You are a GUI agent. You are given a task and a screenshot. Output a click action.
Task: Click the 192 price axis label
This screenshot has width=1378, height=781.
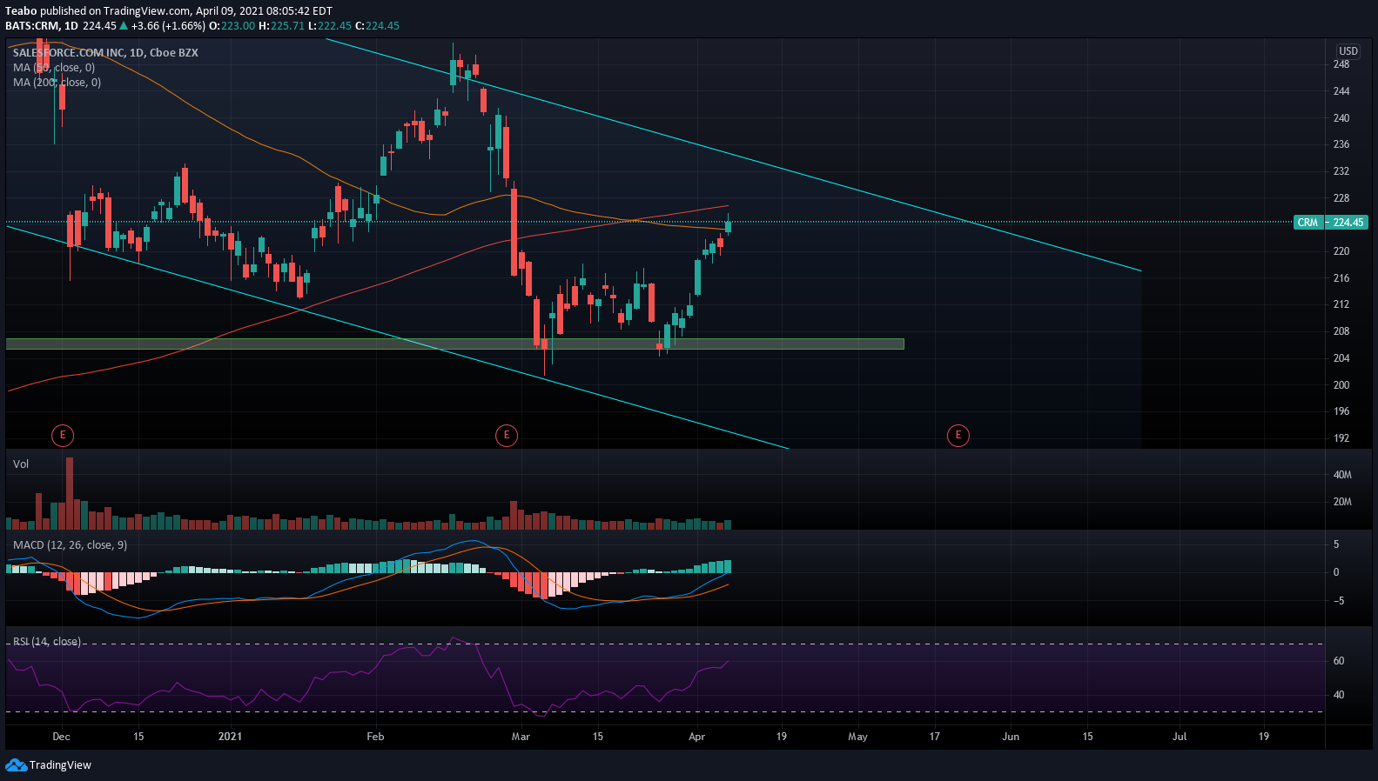(x=1341, y=438)
